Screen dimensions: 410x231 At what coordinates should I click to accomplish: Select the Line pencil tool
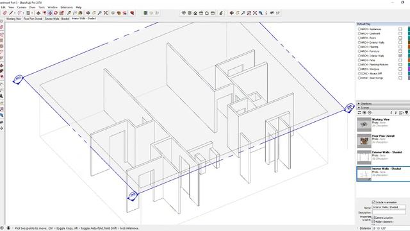(x=11, y=13)
